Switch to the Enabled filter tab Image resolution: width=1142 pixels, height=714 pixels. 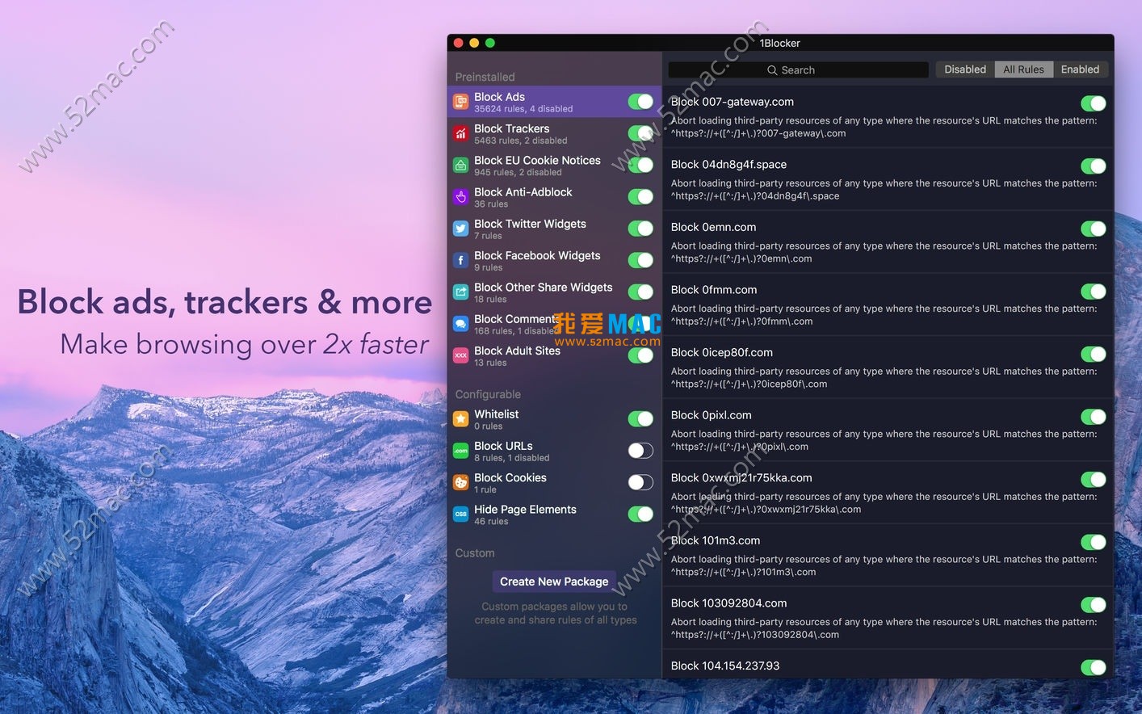click(x=1081, y=69)
